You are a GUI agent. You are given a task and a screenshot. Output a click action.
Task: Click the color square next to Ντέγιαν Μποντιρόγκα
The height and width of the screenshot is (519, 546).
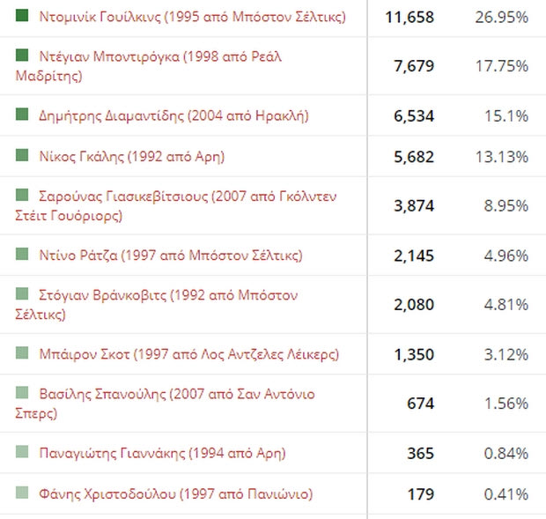pyautogui.click(x=22, y=55)
